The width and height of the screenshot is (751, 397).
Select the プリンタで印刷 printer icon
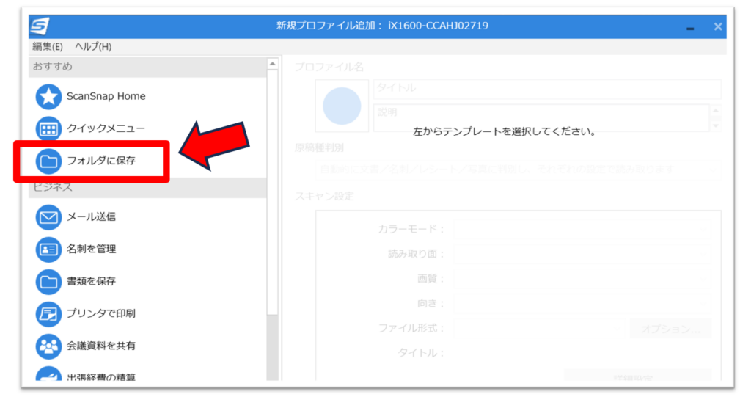click(48, 313)
